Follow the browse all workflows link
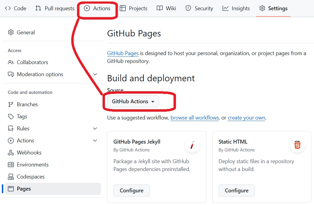Viewport: 314px width, 205px height. (x=195, y=118)
